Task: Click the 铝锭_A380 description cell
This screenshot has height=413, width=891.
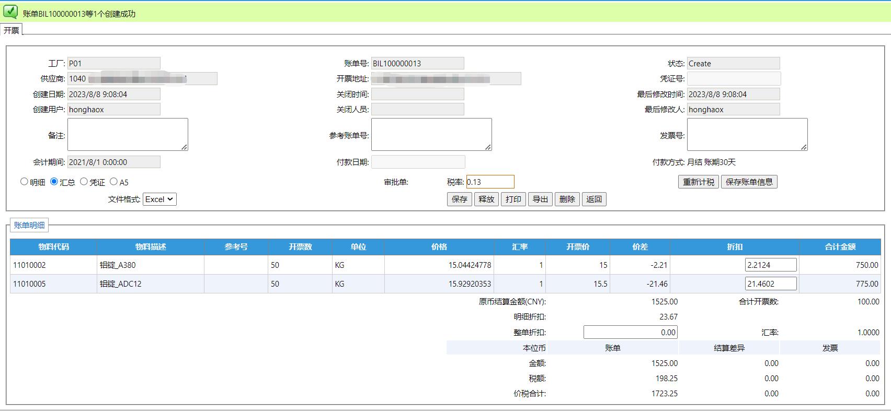Action: click(x=151, y=265)
